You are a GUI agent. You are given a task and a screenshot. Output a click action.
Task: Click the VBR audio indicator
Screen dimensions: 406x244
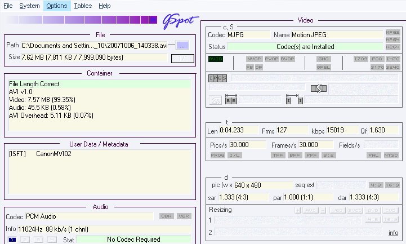(x=184, y=216)
